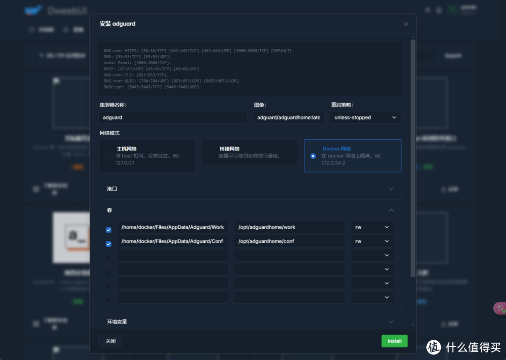Screen dimensions: 506x360
Task: Uncheck the Adguard/Work volume checkbox
Action: point(109,230)
